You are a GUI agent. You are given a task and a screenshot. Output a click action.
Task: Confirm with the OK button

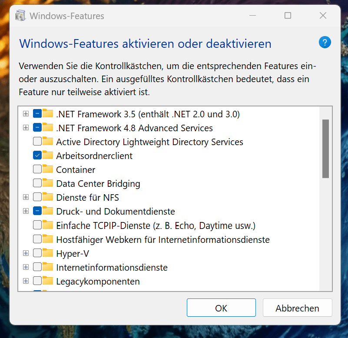click(221, 308)
